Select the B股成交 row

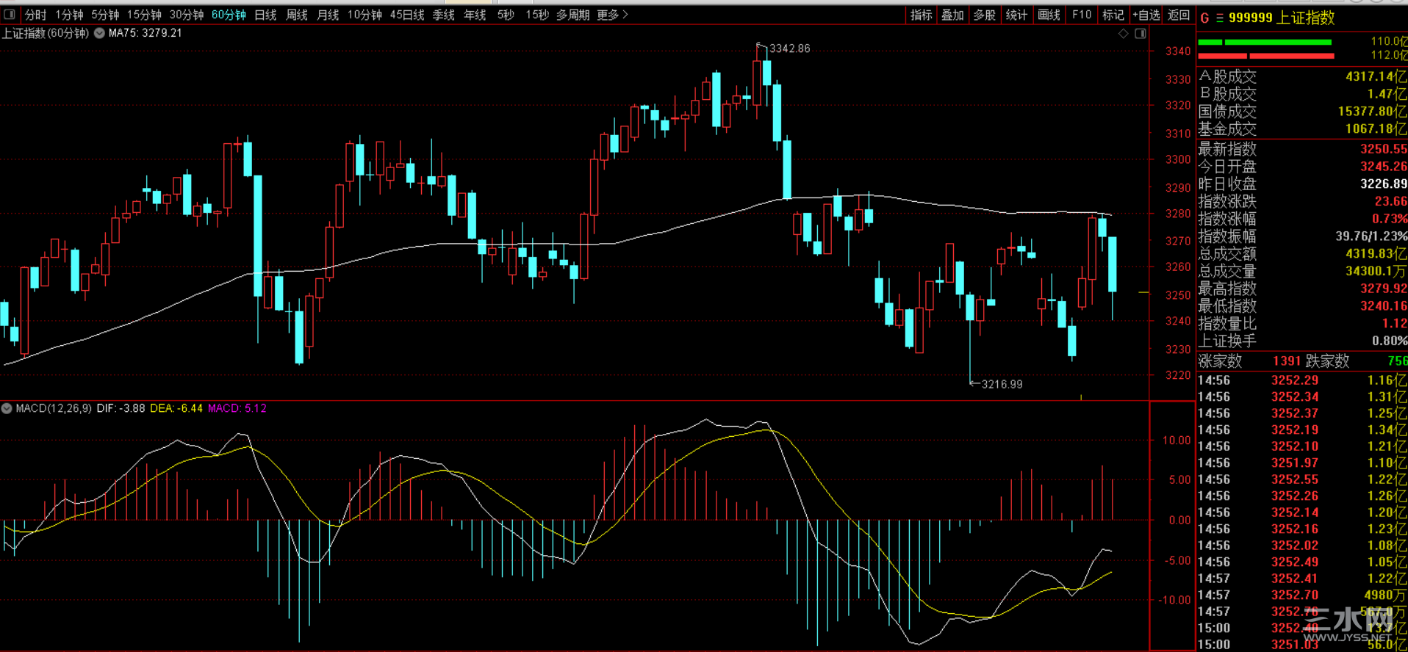[x=1302, y=94]
